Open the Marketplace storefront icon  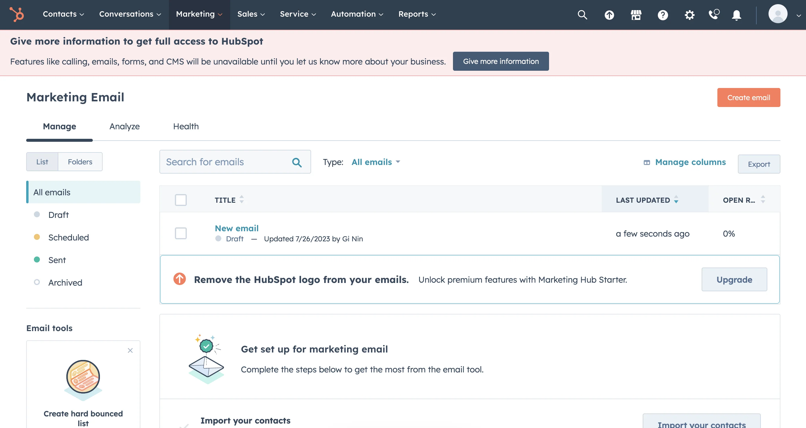[x=636, y=14]
